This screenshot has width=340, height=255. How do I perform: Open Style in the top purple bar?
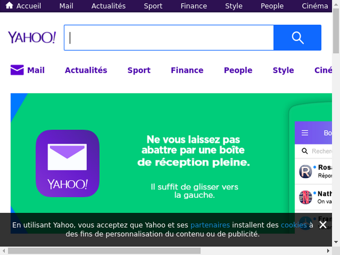coord(234,6)
